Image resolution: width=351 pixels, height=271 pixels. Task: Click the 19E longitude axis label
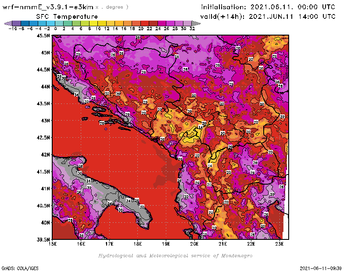click(166, 244)
